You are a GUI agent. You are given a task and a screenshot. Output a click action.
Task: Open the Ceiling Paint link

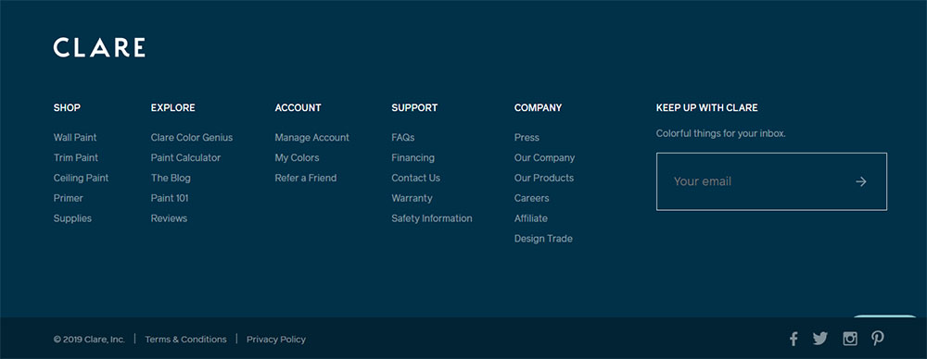point(81,178)
